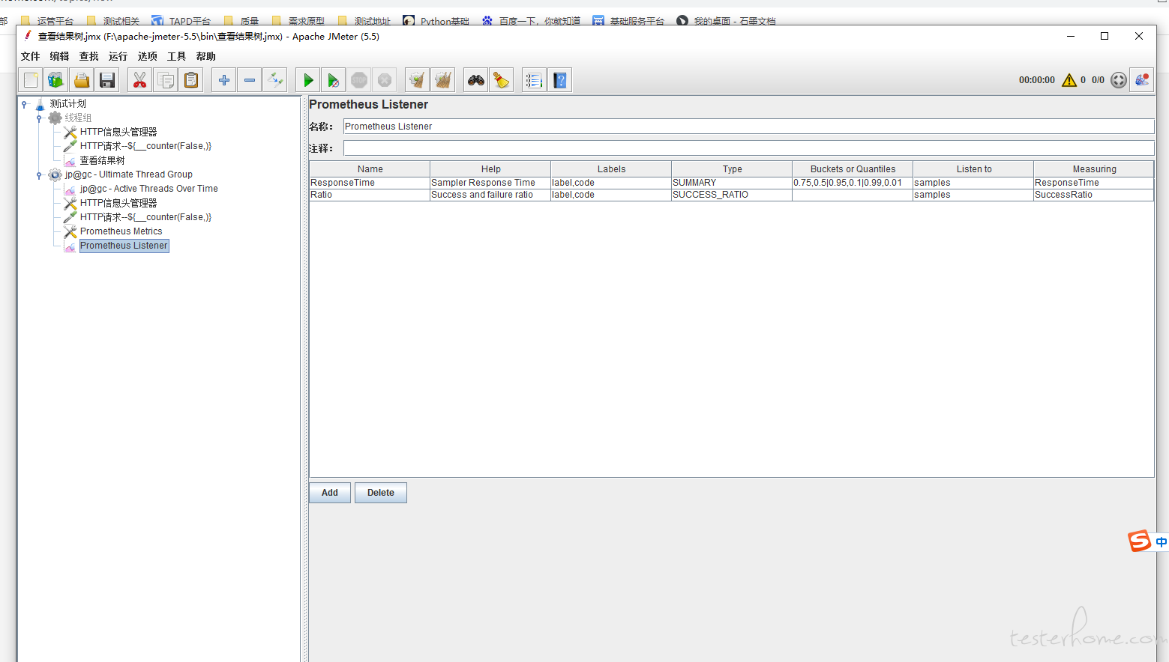Open the 工具 menu
Image resolution: width=1169 pixels, height=662 pixels.
pyautogui.click(x=176, y=56)
